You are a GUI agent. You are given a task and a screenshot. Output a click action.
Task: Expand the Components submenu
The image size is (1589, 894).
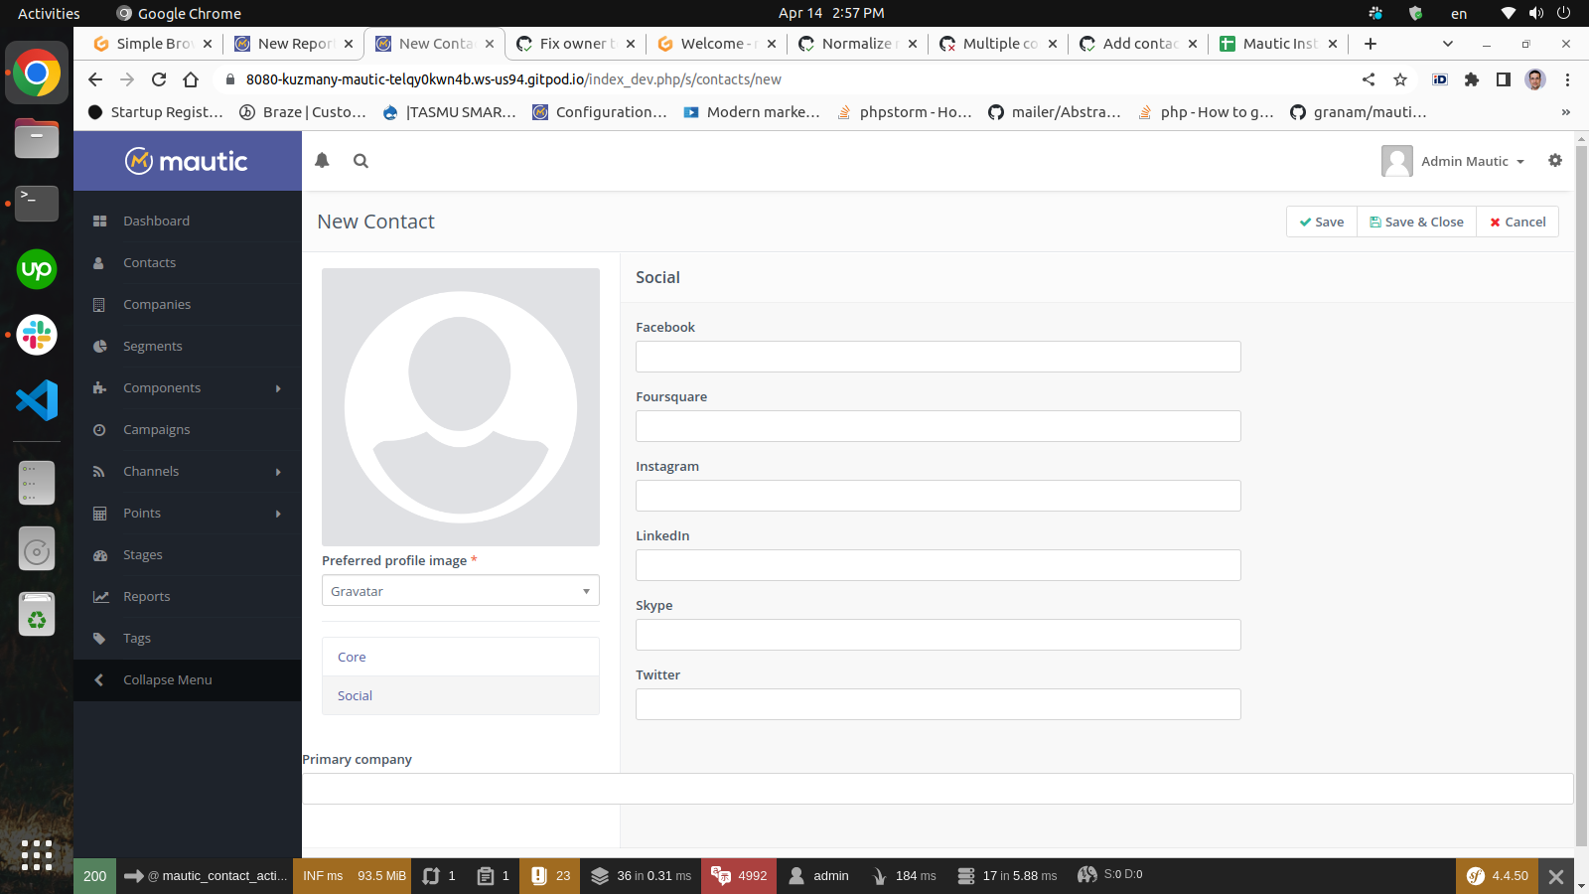[278, 387]
